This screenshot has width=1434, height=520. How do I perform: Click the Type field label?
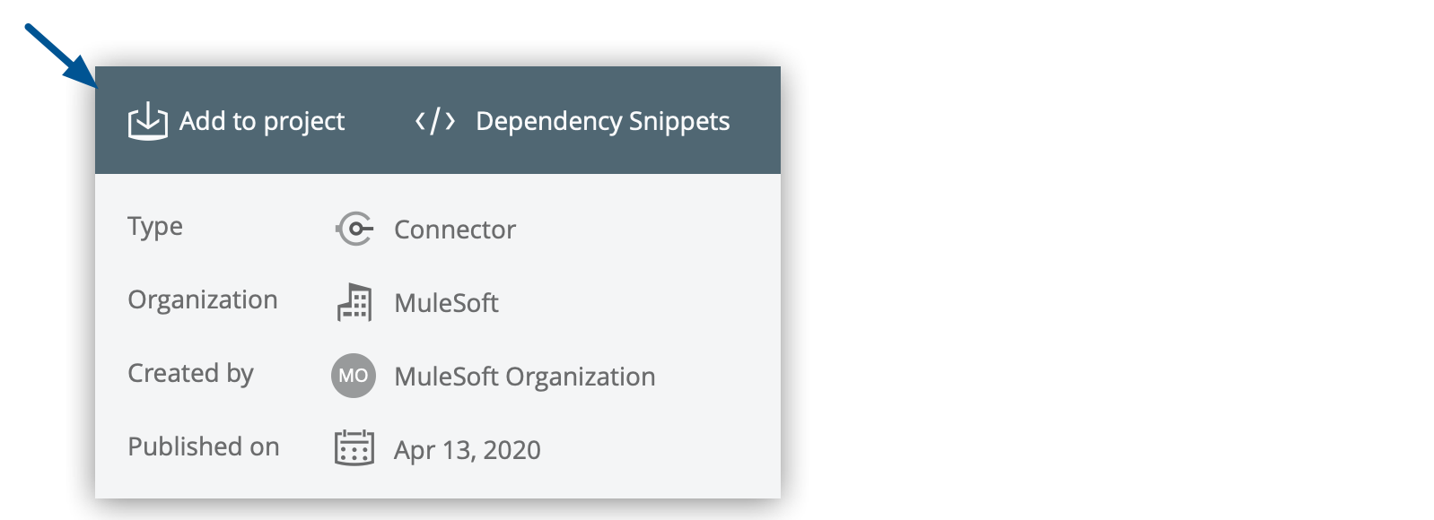click(155, 227)
